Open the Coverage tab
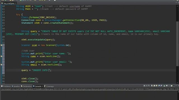 click(x=49, y=86)
